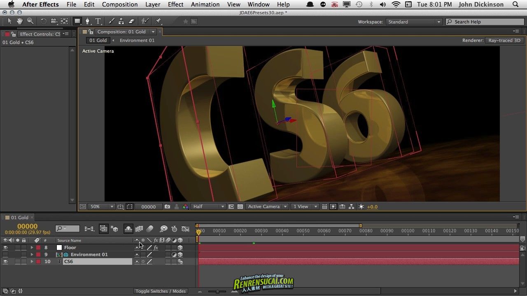Open the Graph Editor
The image size is (527, 296).
click(x=186, y=229)
